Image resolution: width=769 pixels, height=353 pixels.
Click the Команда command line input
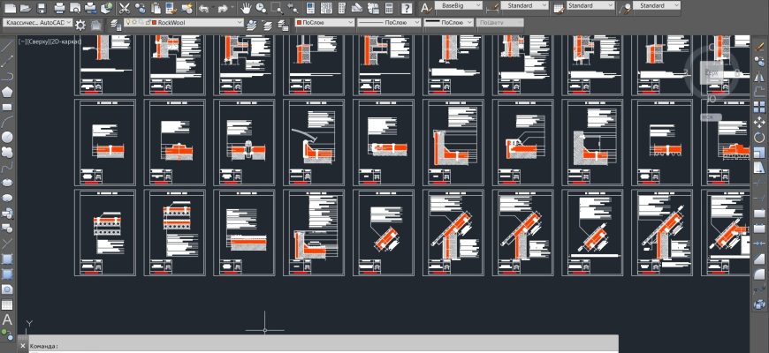pyautogui.click(x=309, y=346)
